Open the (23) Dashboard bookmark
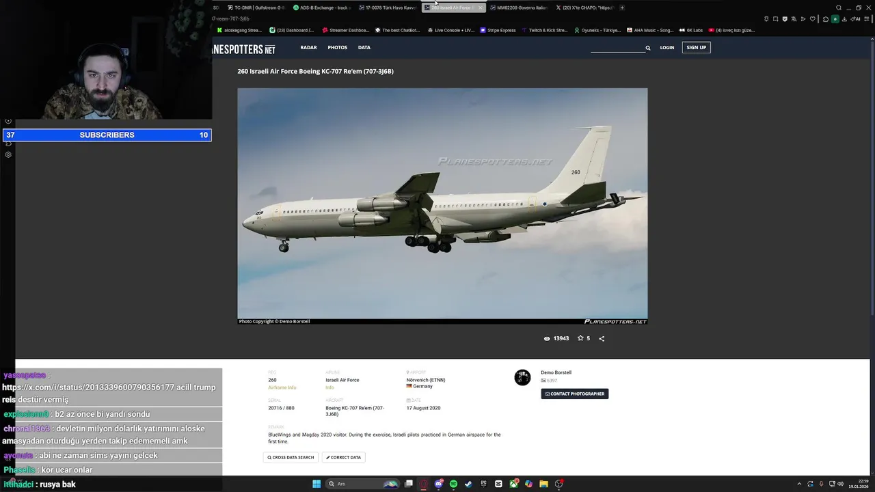 point(292,30)
